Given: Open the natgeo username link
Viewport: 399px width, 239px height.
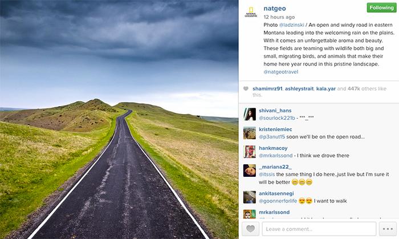Looking at the screenshot, I should (x=275, y=9).
